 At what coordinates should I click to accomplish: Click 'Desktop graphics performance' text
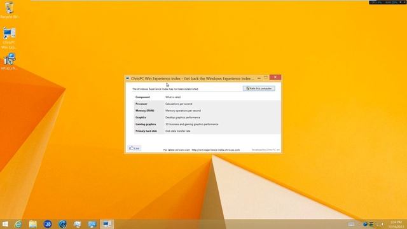pyautogui.click(x=183, y=117)
